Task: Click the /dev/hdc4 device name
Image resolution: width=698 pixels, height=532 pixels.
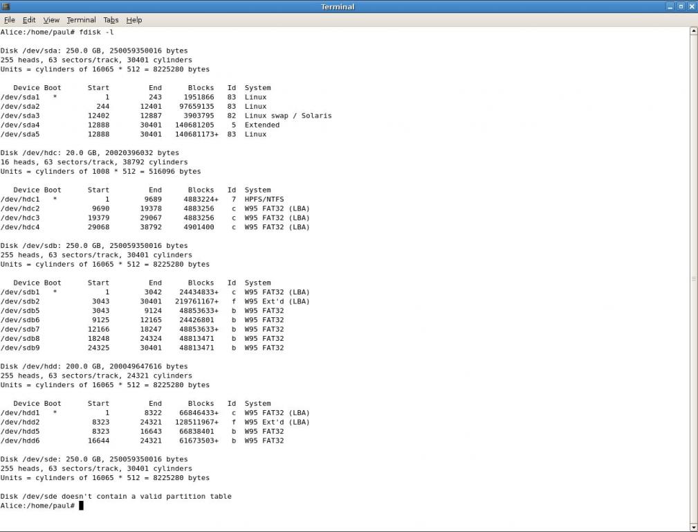Action: pyautogui.click(x=20, y=227)
